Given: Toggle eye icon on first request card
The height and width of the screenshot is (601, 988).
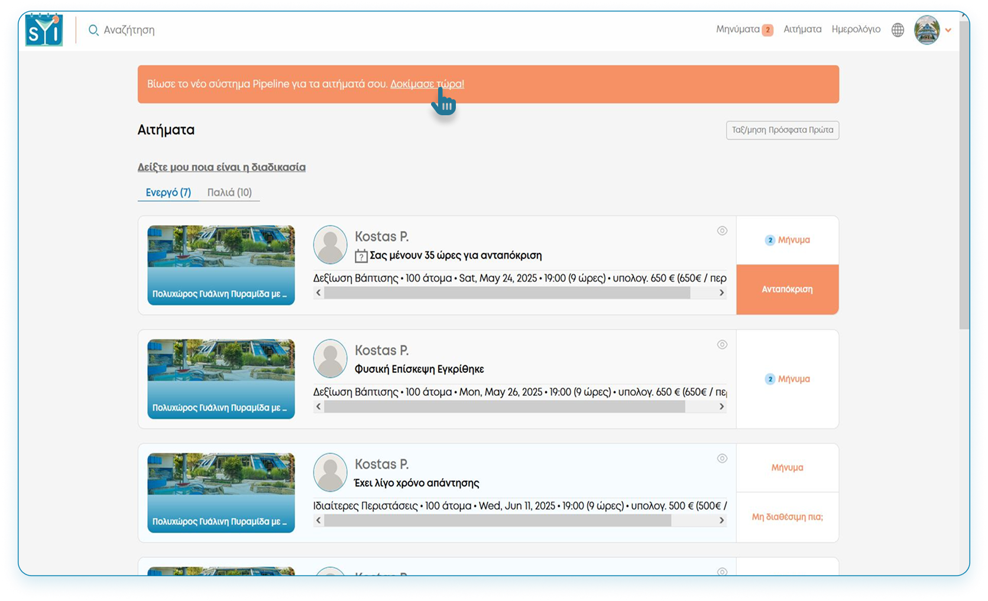Looking at the screenshot, I should click(722, 231).
